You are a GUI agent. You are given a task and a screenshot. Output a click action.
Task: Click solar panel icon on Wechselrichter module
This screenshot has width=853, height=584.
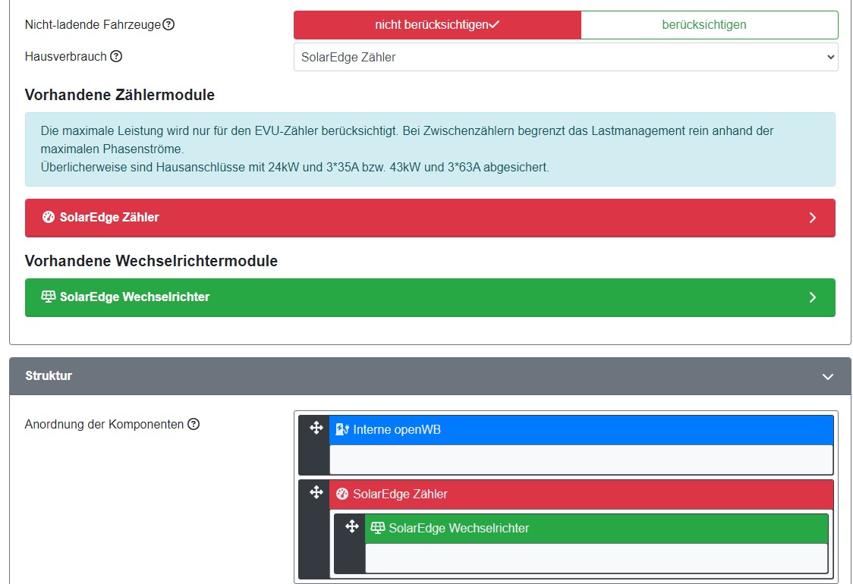pos(49,297)
